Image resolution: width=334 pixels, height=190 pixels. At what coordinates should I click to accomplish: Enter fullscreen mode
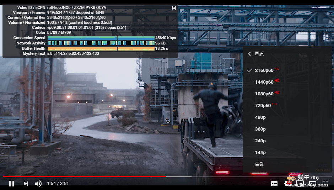point(325,184)
